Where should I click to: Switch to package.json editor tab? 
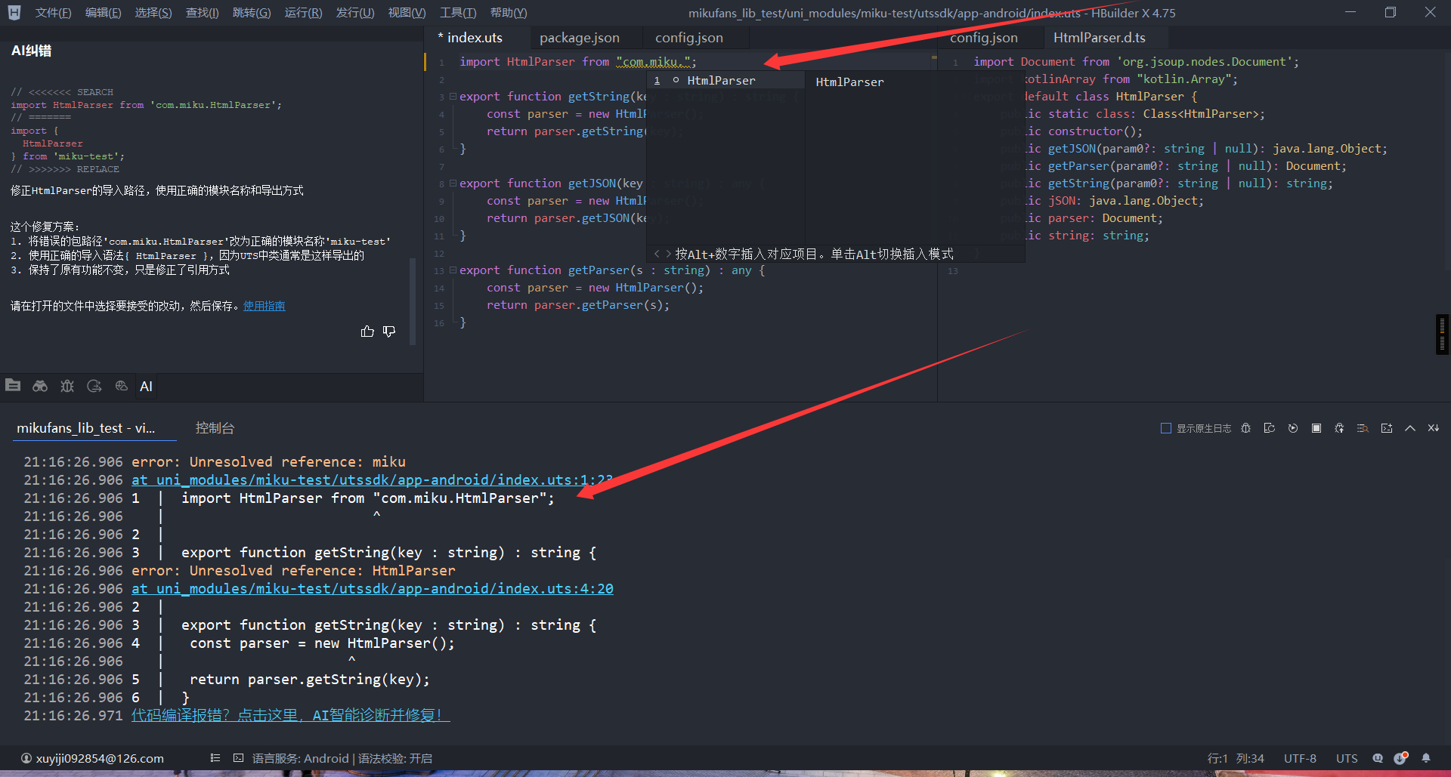(580, 38)
